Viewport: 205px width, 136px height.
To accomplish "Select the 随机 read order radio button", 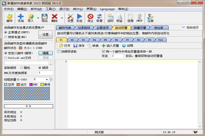I will click(x=21, y=68).
